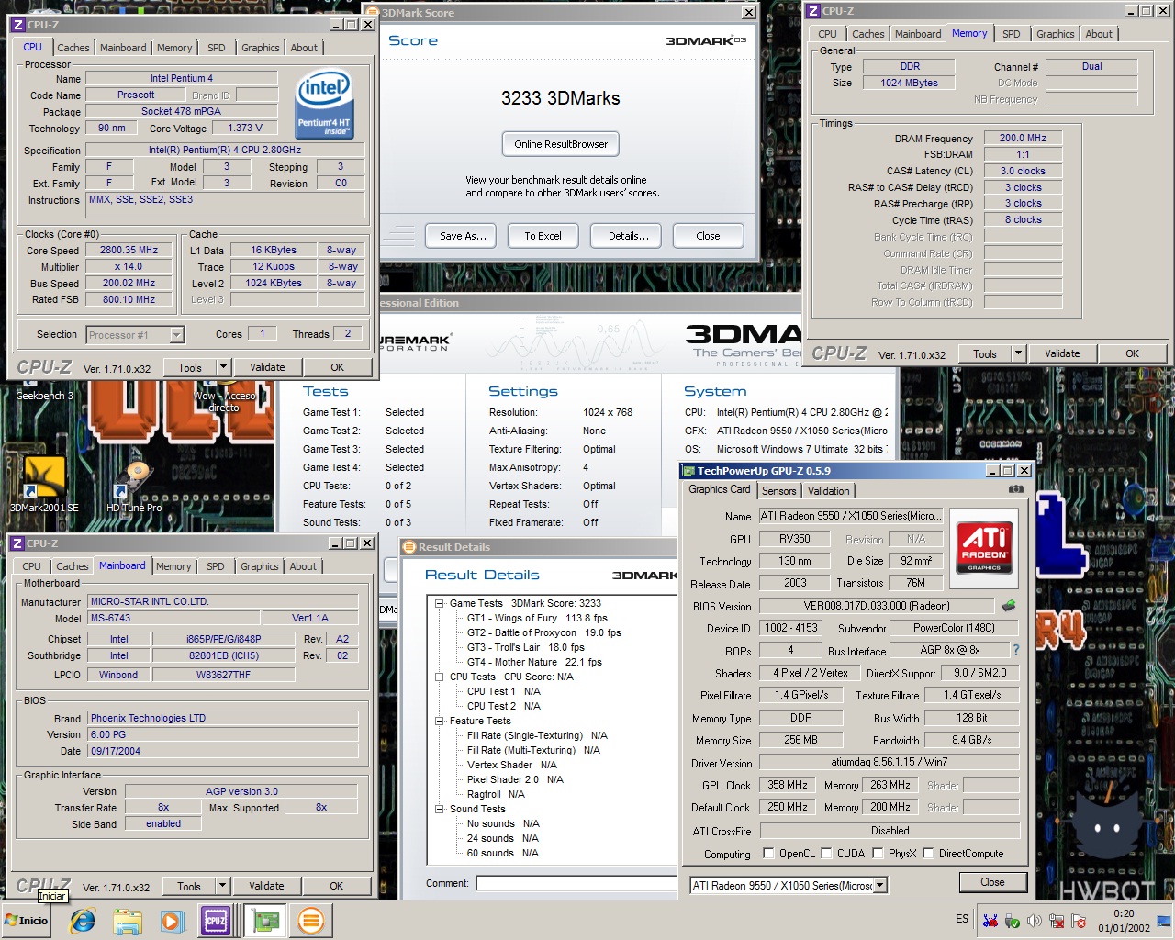The image size is (1175, 940).
Task: Open Processor #1 selection dropdown
Action: 176,335
